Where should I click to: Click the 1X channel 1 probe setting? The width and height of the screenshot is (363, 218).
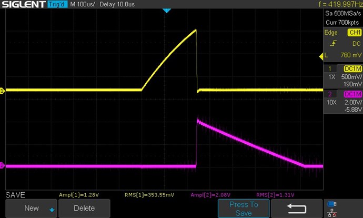tap(332, 77)
